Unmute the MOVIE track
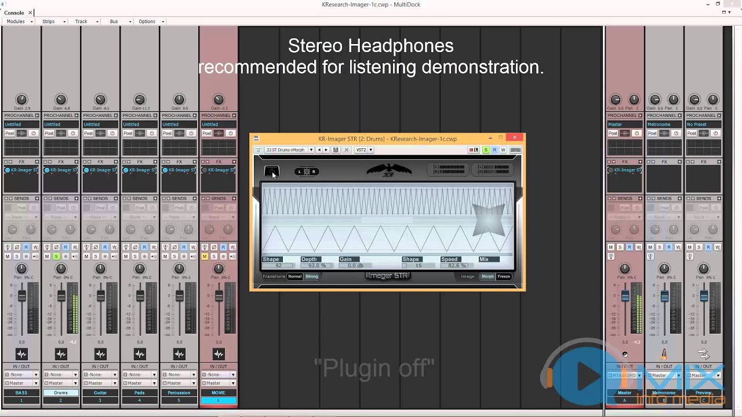The height and width of the screenshot is (417, 742). point(205,257)
